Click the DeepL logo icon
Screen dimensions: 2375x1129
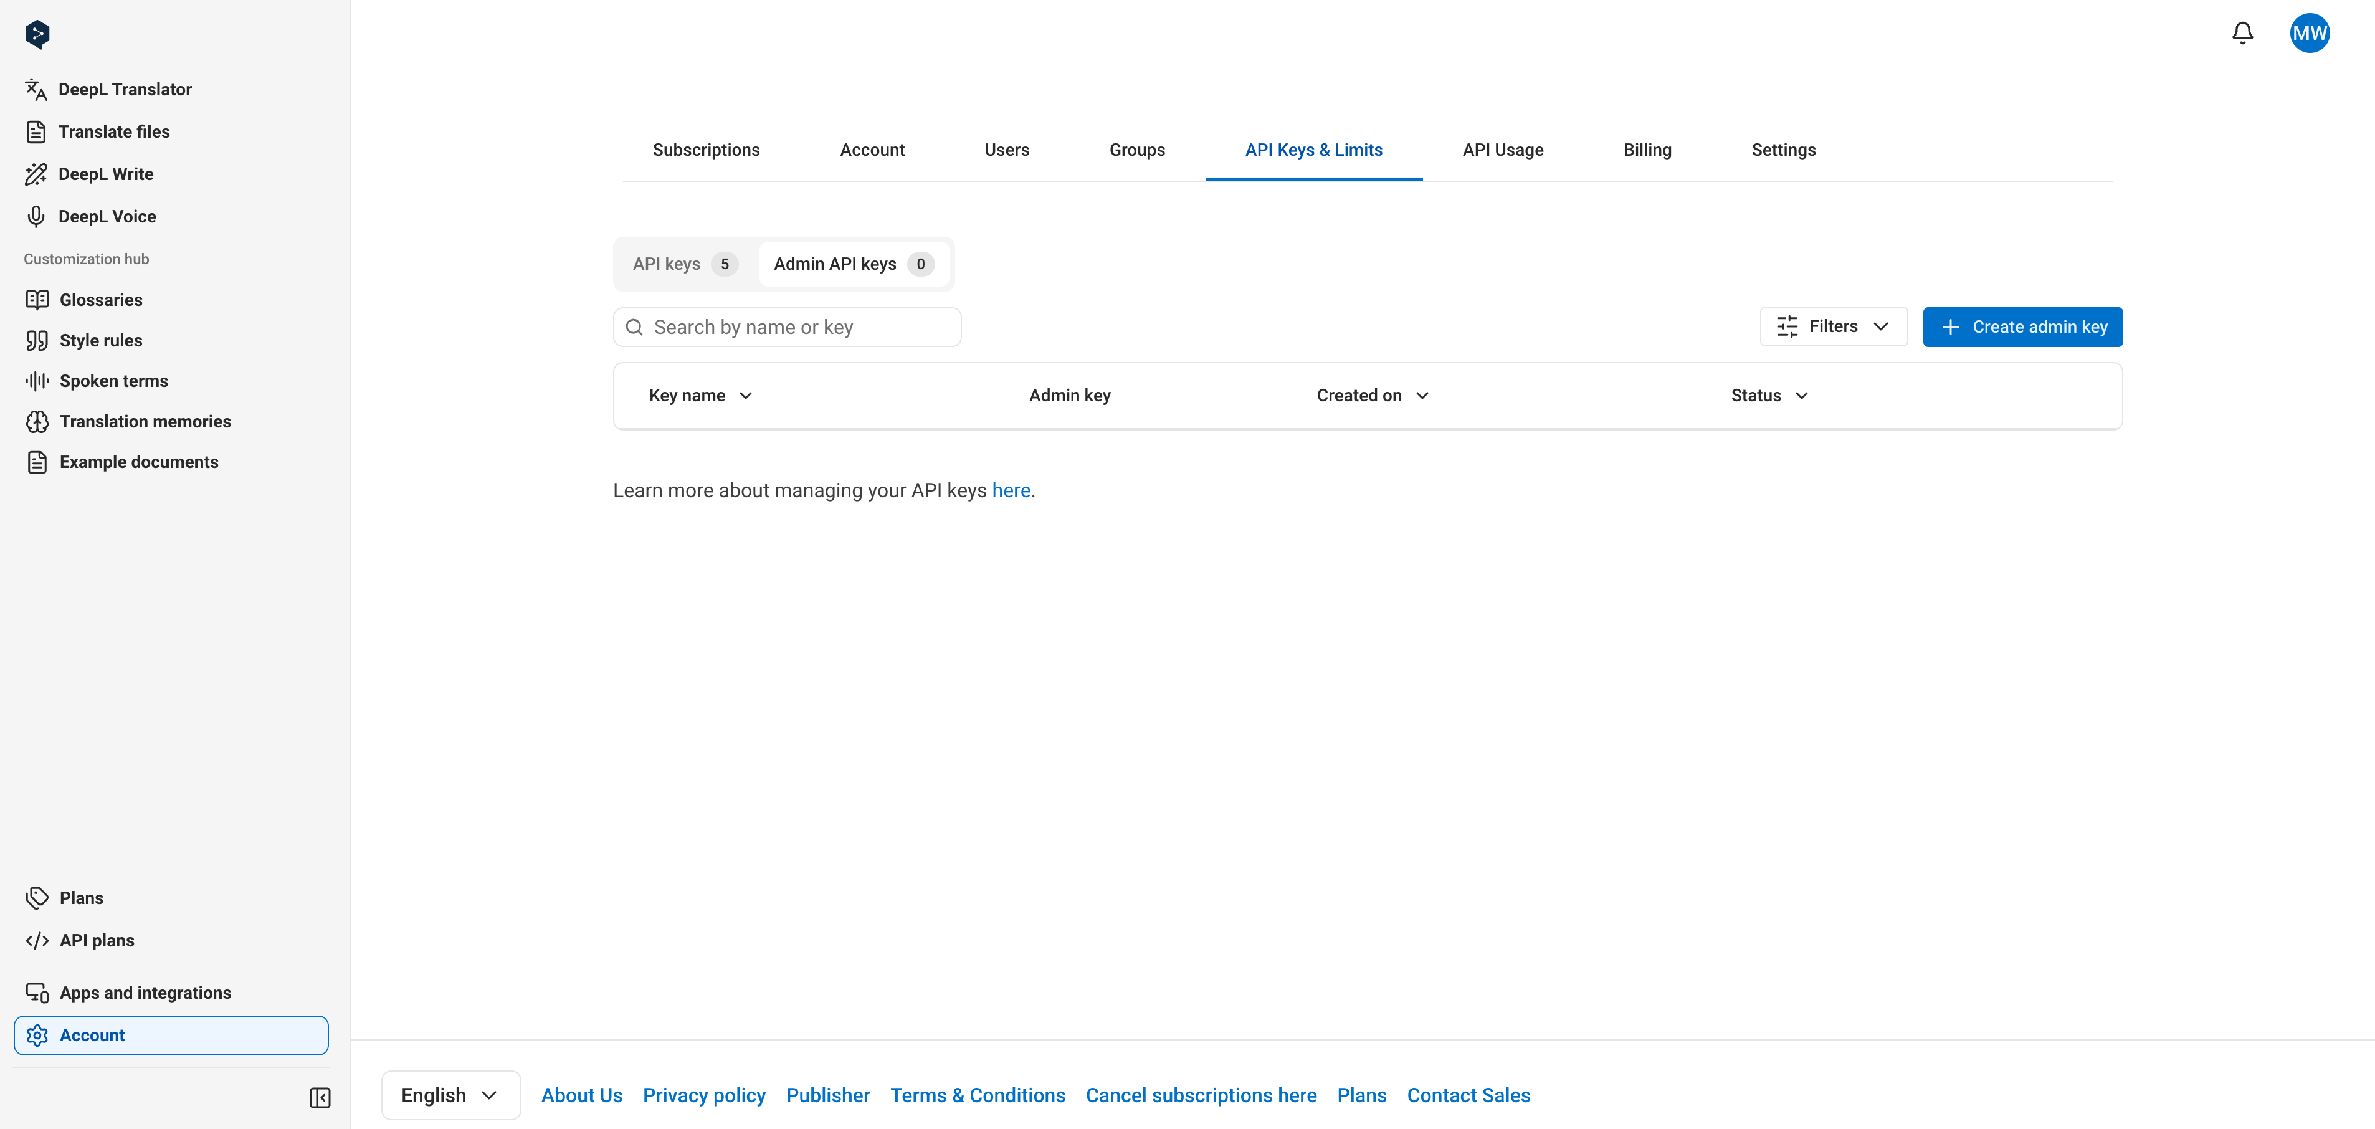pyautogui.click(x=37, y=34)
